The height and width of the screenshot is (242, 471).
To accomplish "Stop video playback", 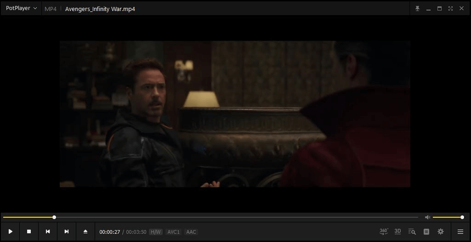I will tap(29, 231).
